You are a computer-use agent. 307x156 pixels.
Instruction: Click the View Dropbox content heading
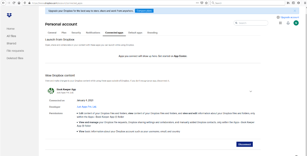click(60, 75)
